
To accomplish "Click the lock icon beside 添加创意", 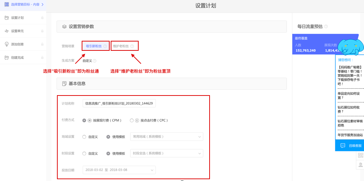I will click(42, 44).
